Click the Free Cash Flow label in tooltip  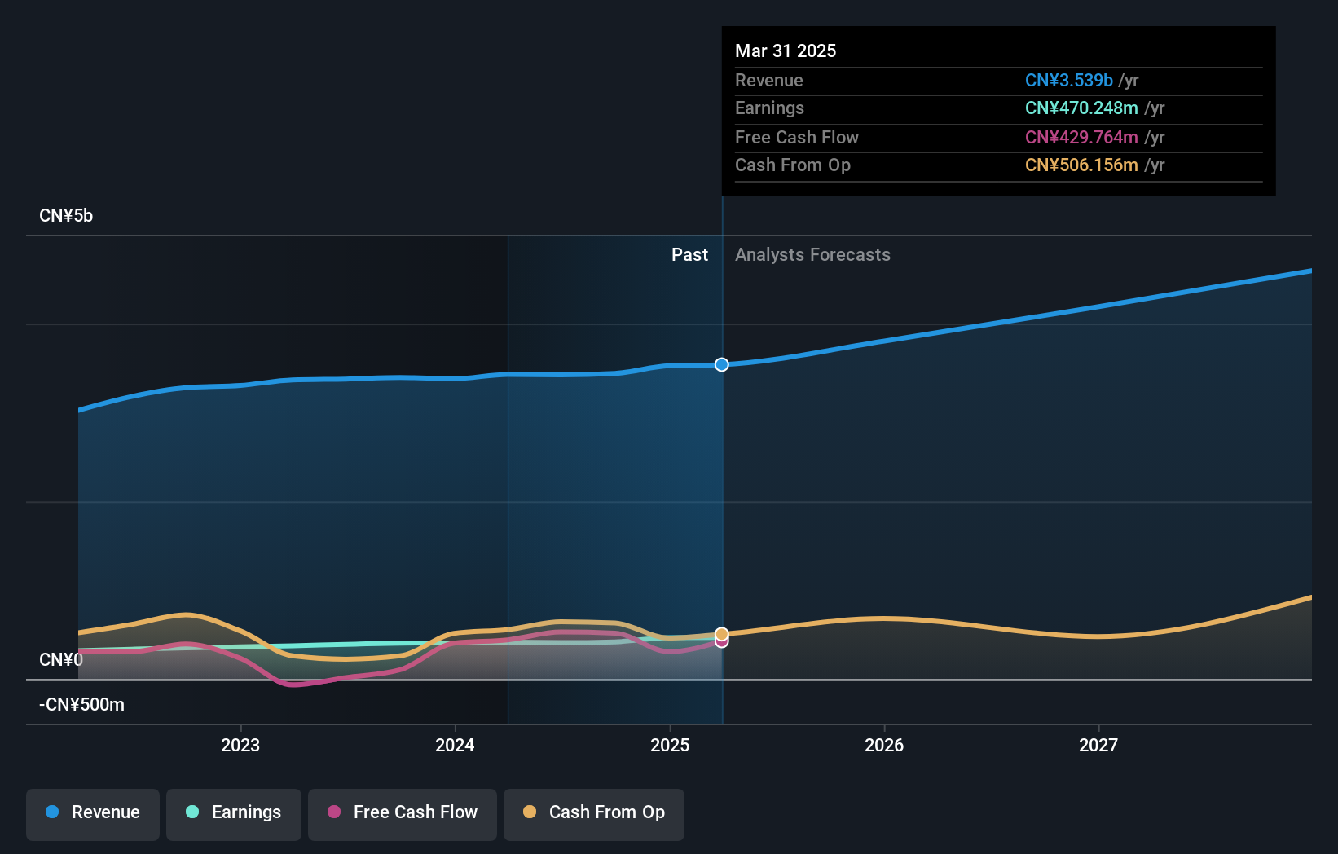click(x=797, y=138)
